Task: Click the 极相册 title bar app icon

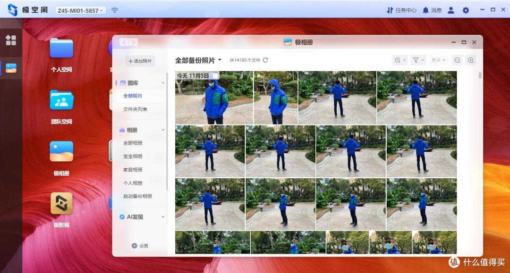Action: (x=288, y=42)
